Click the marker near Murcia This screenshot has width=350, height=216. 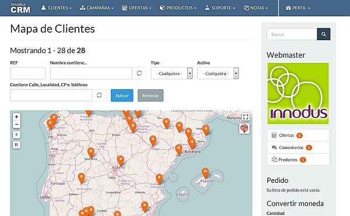click(x=145, y=207)
